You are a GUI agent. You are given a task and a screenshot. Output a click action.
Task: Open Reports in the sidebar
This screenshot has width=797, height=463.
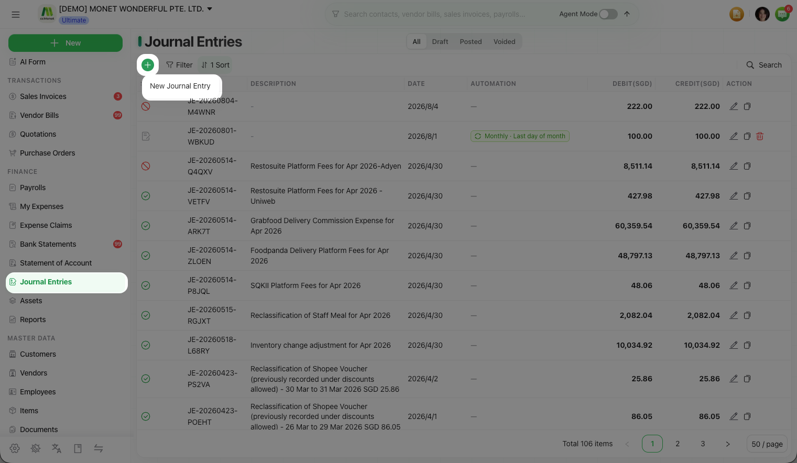pyautogui.click(x=67, y=319)
